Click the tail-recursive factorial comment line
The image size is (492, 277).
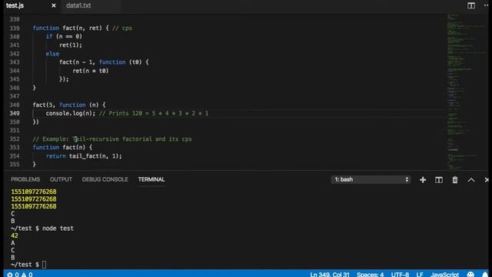click(x=112, y=138)
